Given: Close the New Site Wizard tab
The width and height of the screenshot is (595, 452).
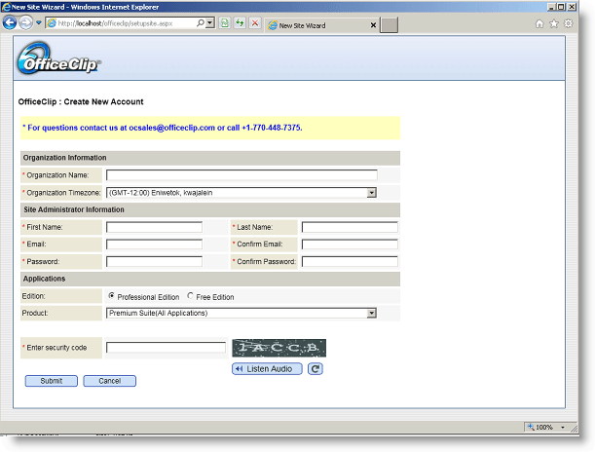Looking at the screenshot, I should tap(373, 25).
